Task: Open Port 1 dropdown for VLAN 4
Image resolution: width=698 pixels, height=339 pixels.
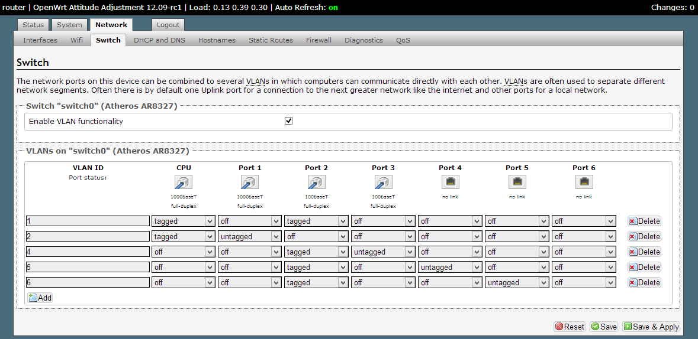Action: 250,252
